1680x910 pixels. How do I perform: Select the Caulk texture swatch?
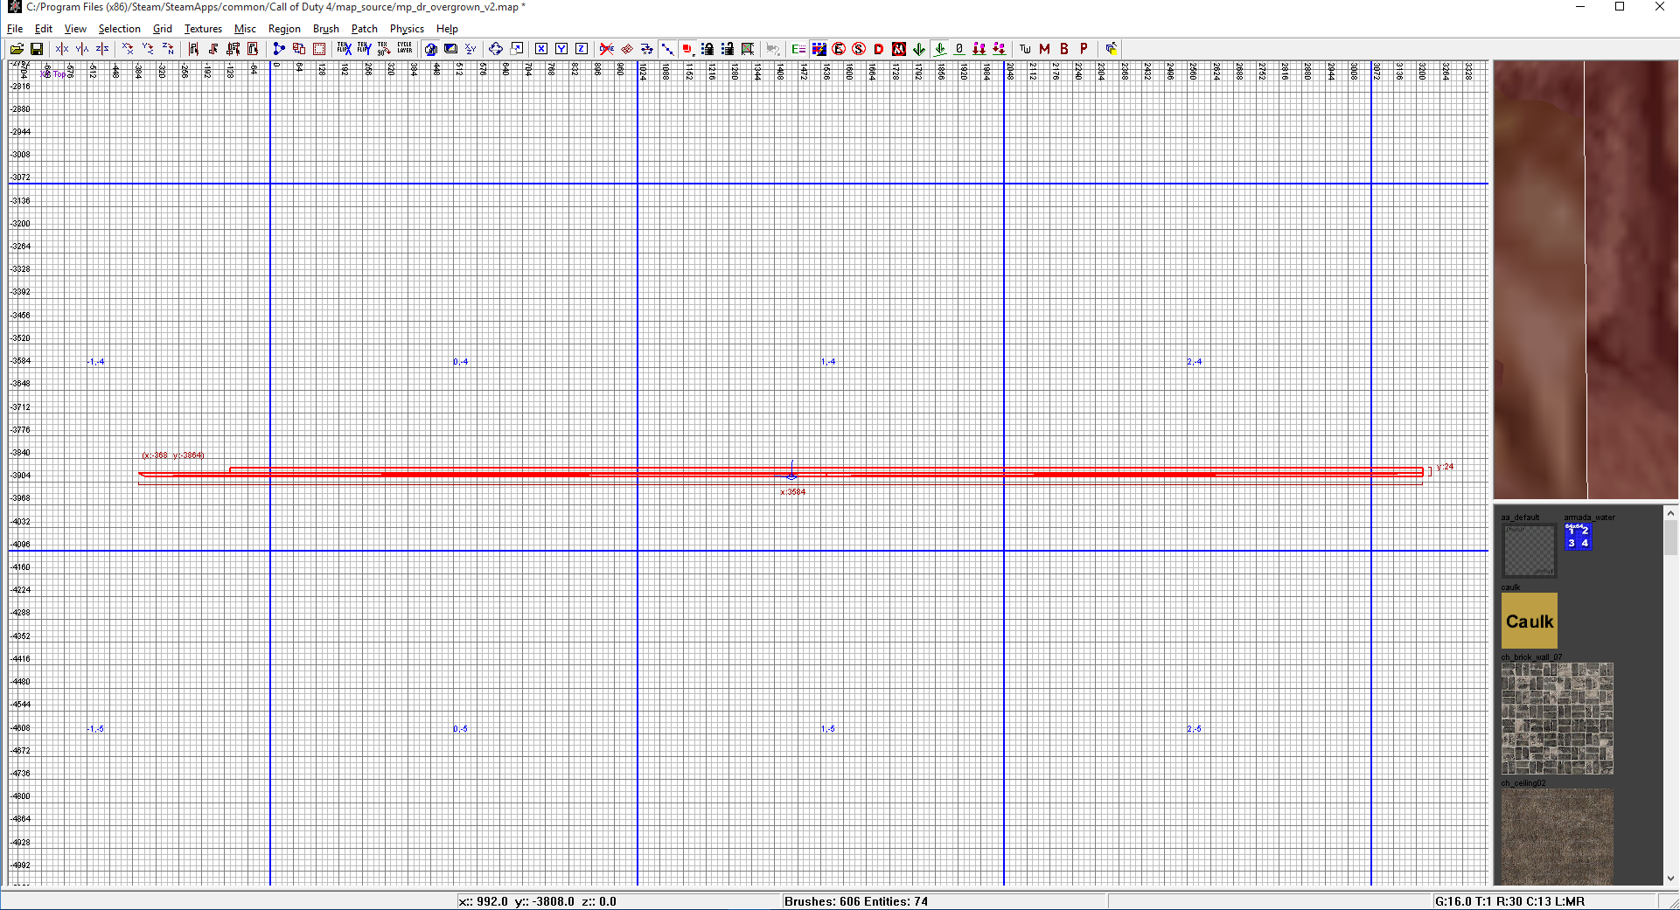(1530, 621)
